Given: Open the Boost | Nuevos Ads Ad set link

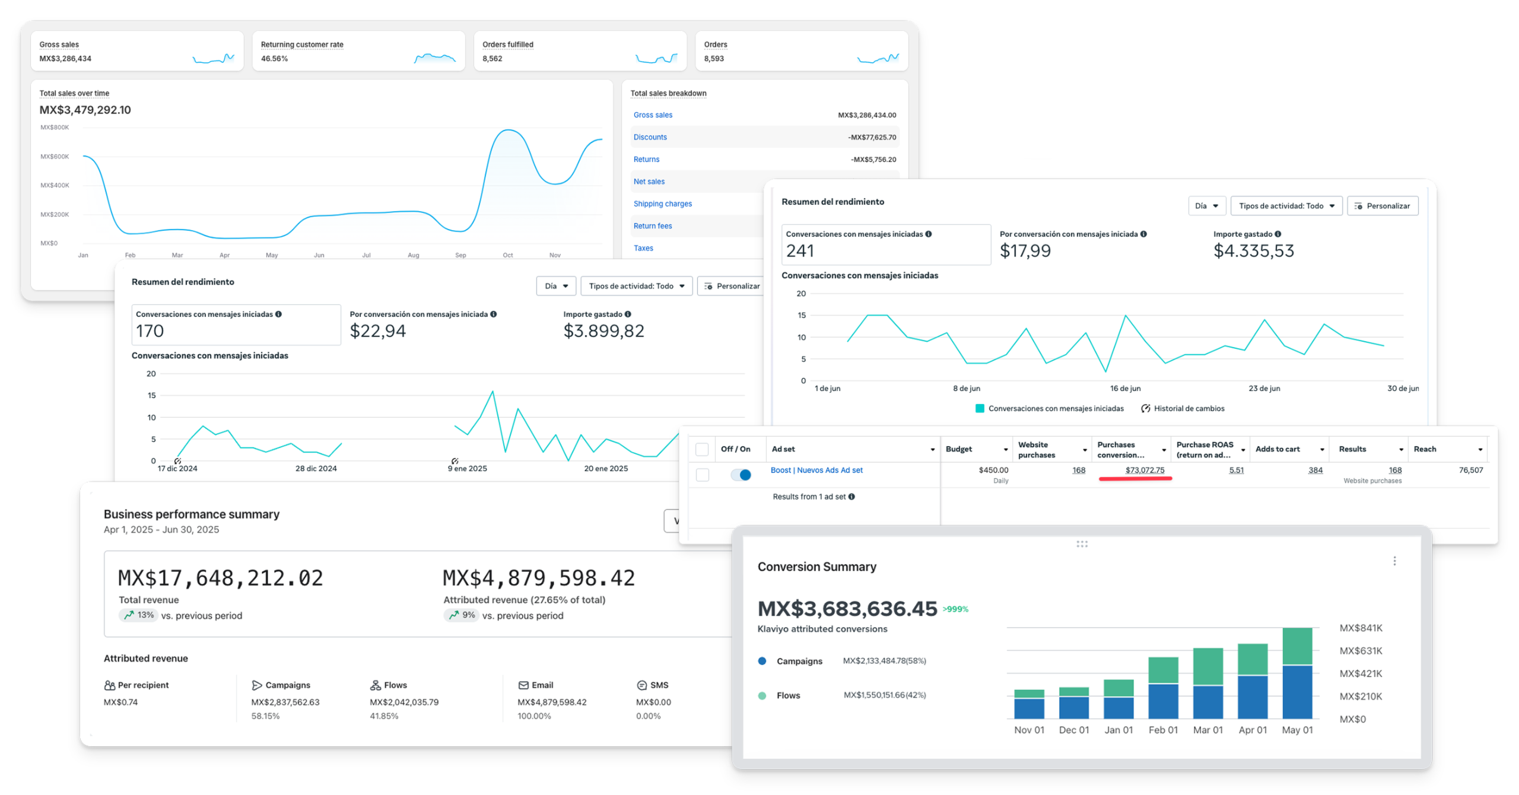Looking at the screenshot, I should (816, 470).
